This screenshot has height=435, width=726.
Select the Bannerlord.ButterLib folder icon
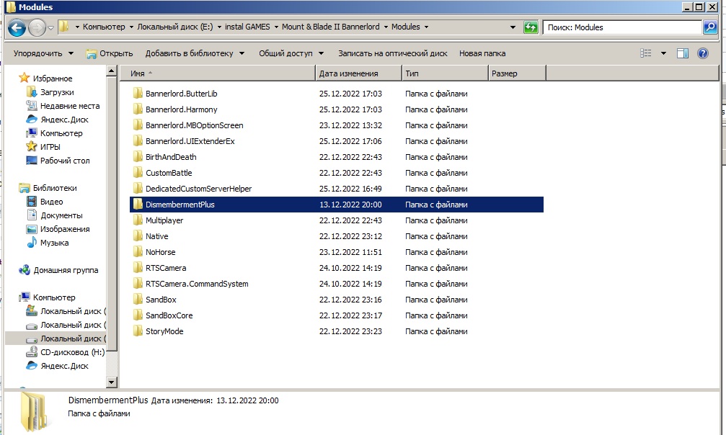[138, 94]
